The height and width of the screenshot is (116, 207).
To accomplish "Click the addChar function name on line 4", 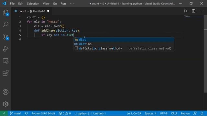I will point(48,31).
